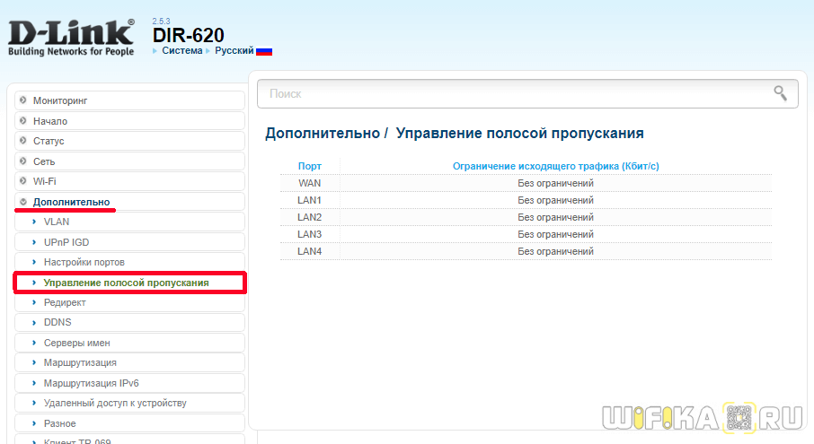
Task: Open the Русский language dropdown
Action: pos(234,51)
